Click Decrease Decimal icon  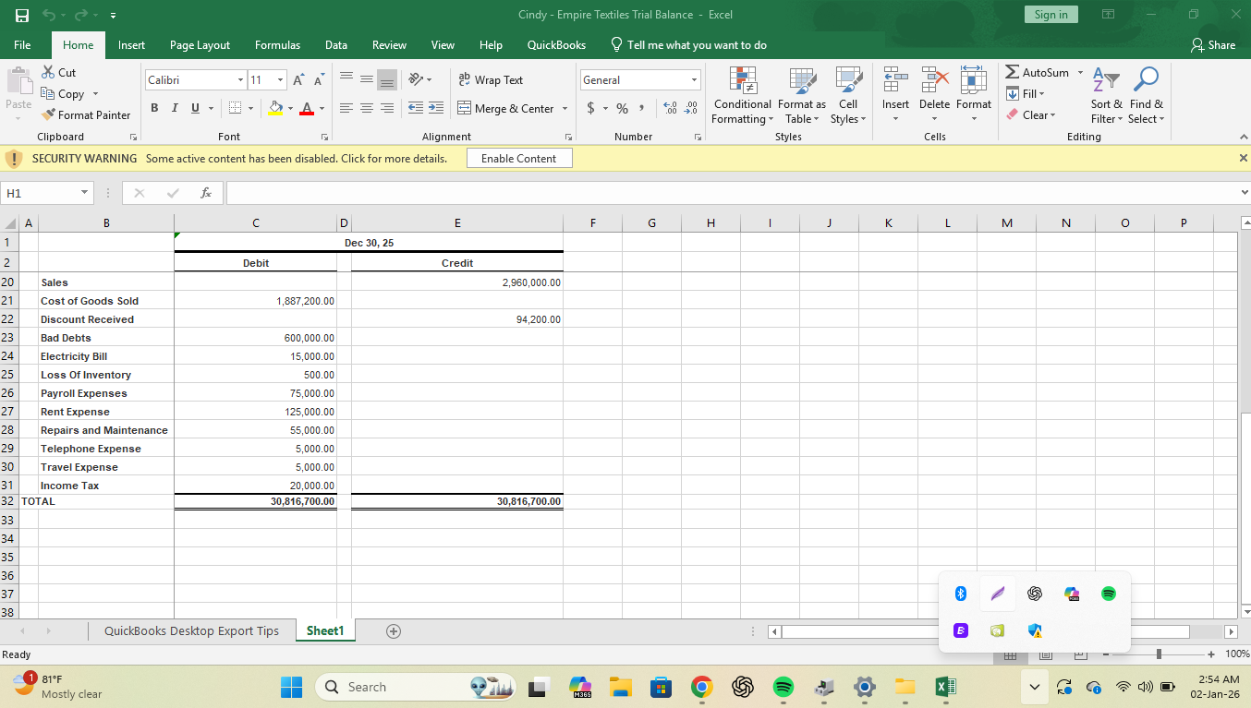click(x=690, y=108)
